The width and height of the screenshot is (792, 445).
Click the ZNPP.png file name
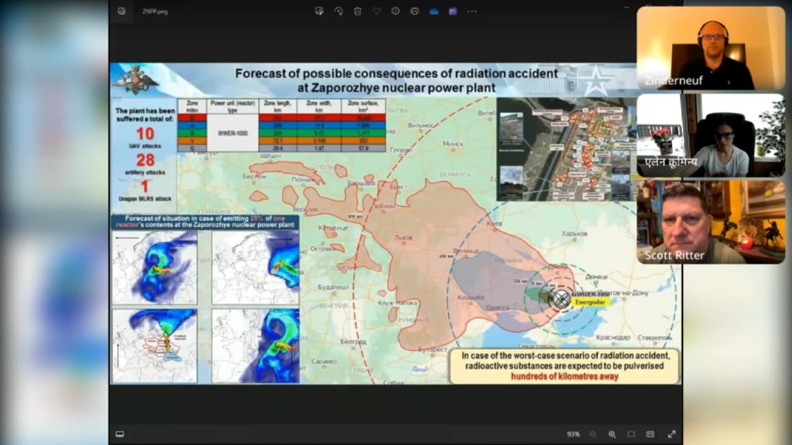coord(155,11)
